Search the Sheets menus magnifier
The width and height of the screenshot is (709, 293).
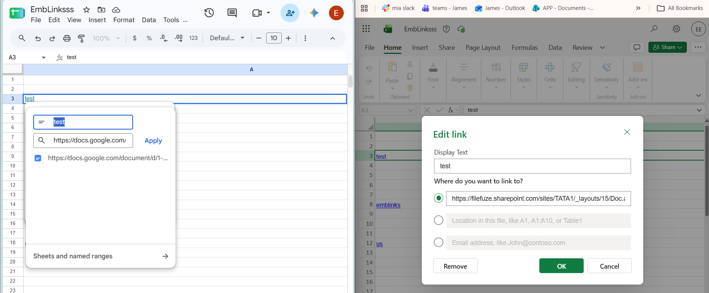click(22, 38)
